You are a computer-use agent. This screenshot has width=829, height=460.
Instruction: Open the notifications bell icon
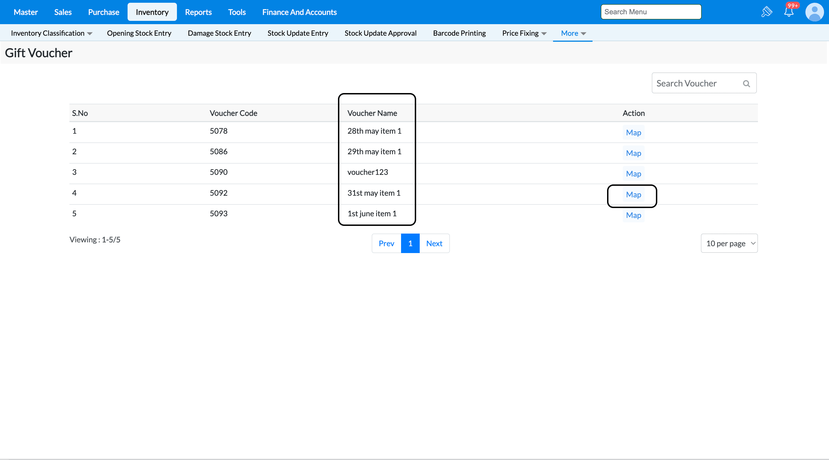(788, 12)
